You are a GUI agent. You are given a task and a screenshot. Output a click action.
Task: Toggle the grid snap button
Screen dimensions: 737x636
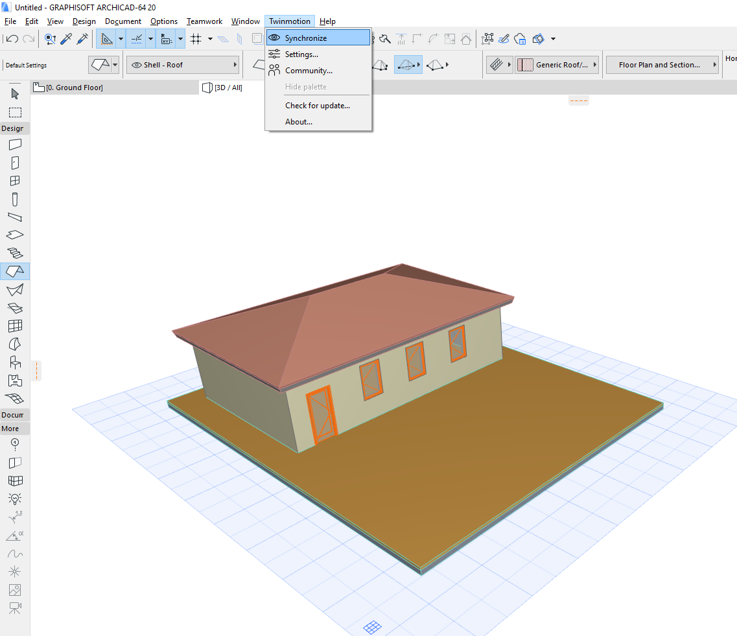click(196, 39)
